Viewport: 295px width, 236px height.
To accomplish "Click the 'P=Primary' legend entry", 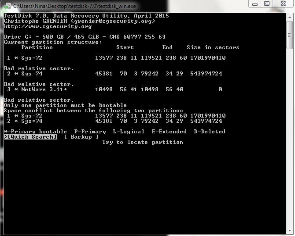I will [x=90, y=132].
